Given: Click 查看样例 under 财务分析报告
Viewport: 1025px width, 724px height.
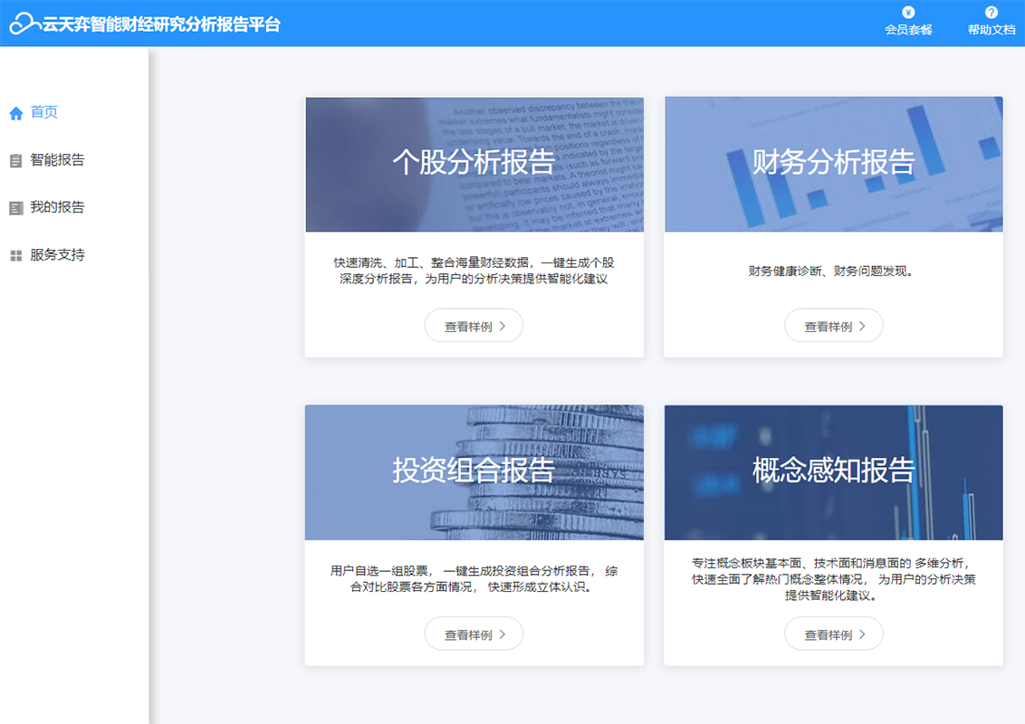Looking at the screenshot, I should click(x=833, y=326).
